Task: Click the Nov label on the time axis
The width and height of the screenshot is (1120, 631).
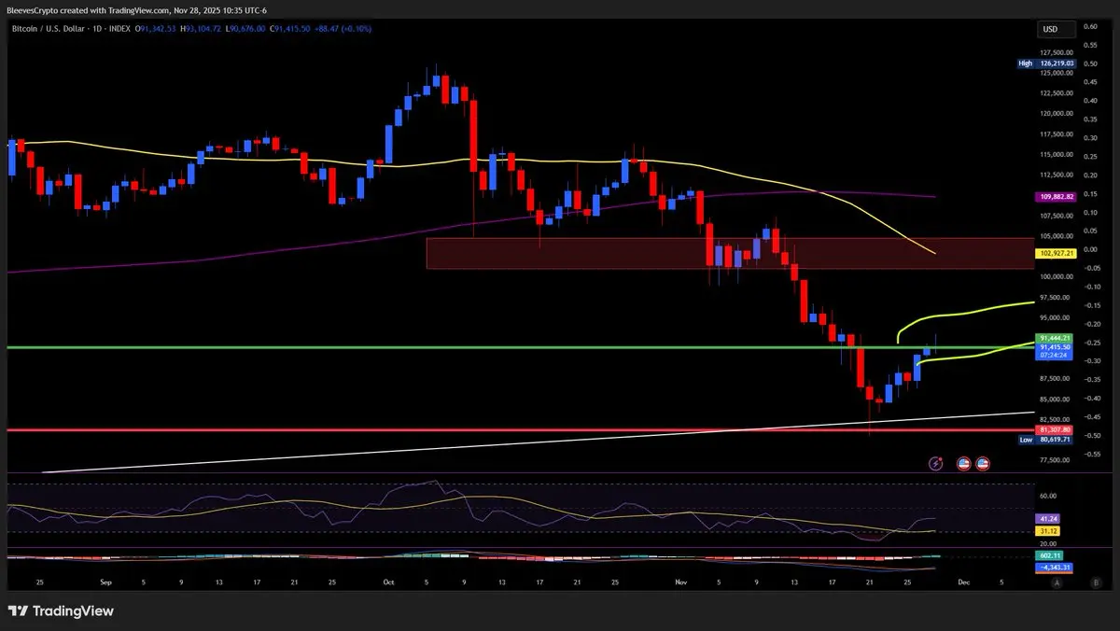Action: tap(680, 582)
